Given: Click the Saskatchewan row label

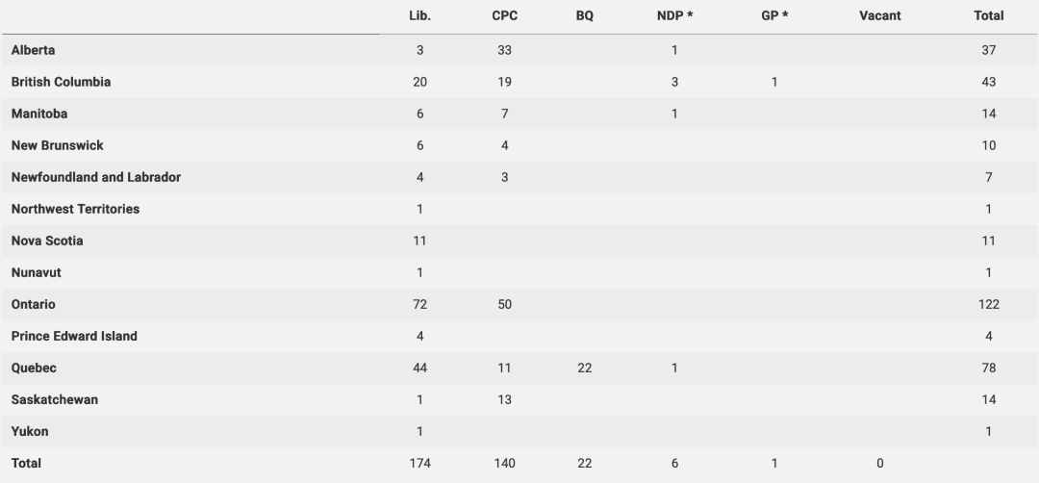Looking at the screenshot, I should 55,399.
